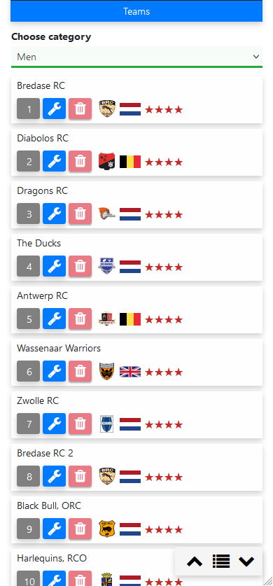273x586 pixels.
Task: Click the star rating of Diabolos RC
Action: 164,162
